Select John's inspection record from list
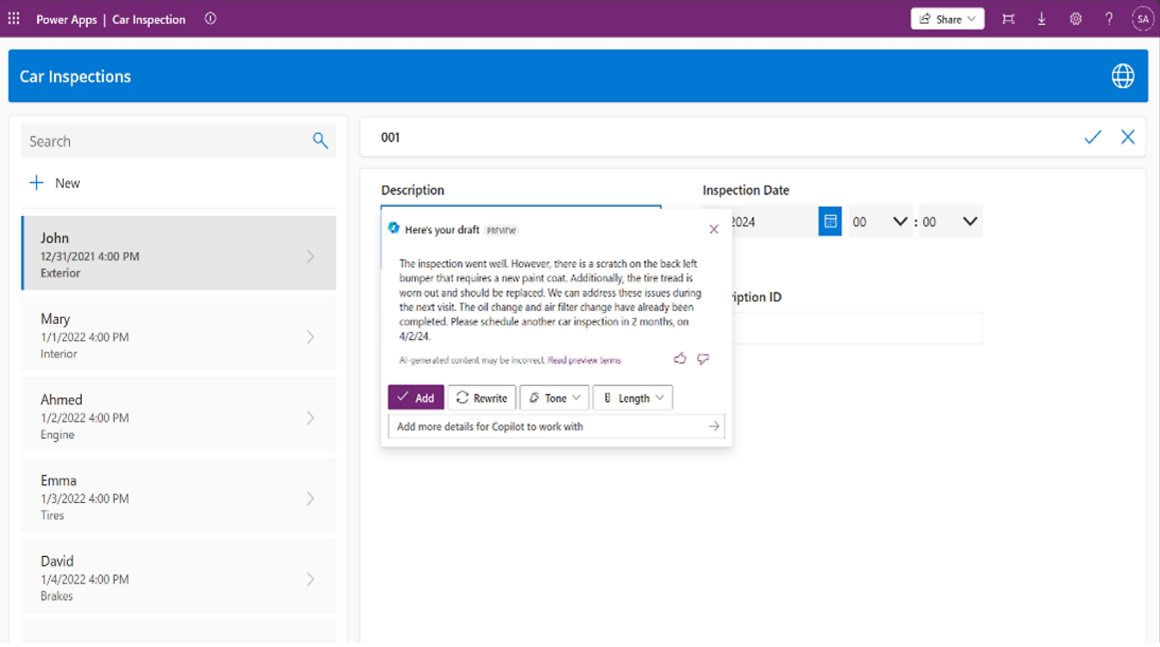Screen dimensions: 1160x647 [x=178, y=254]
